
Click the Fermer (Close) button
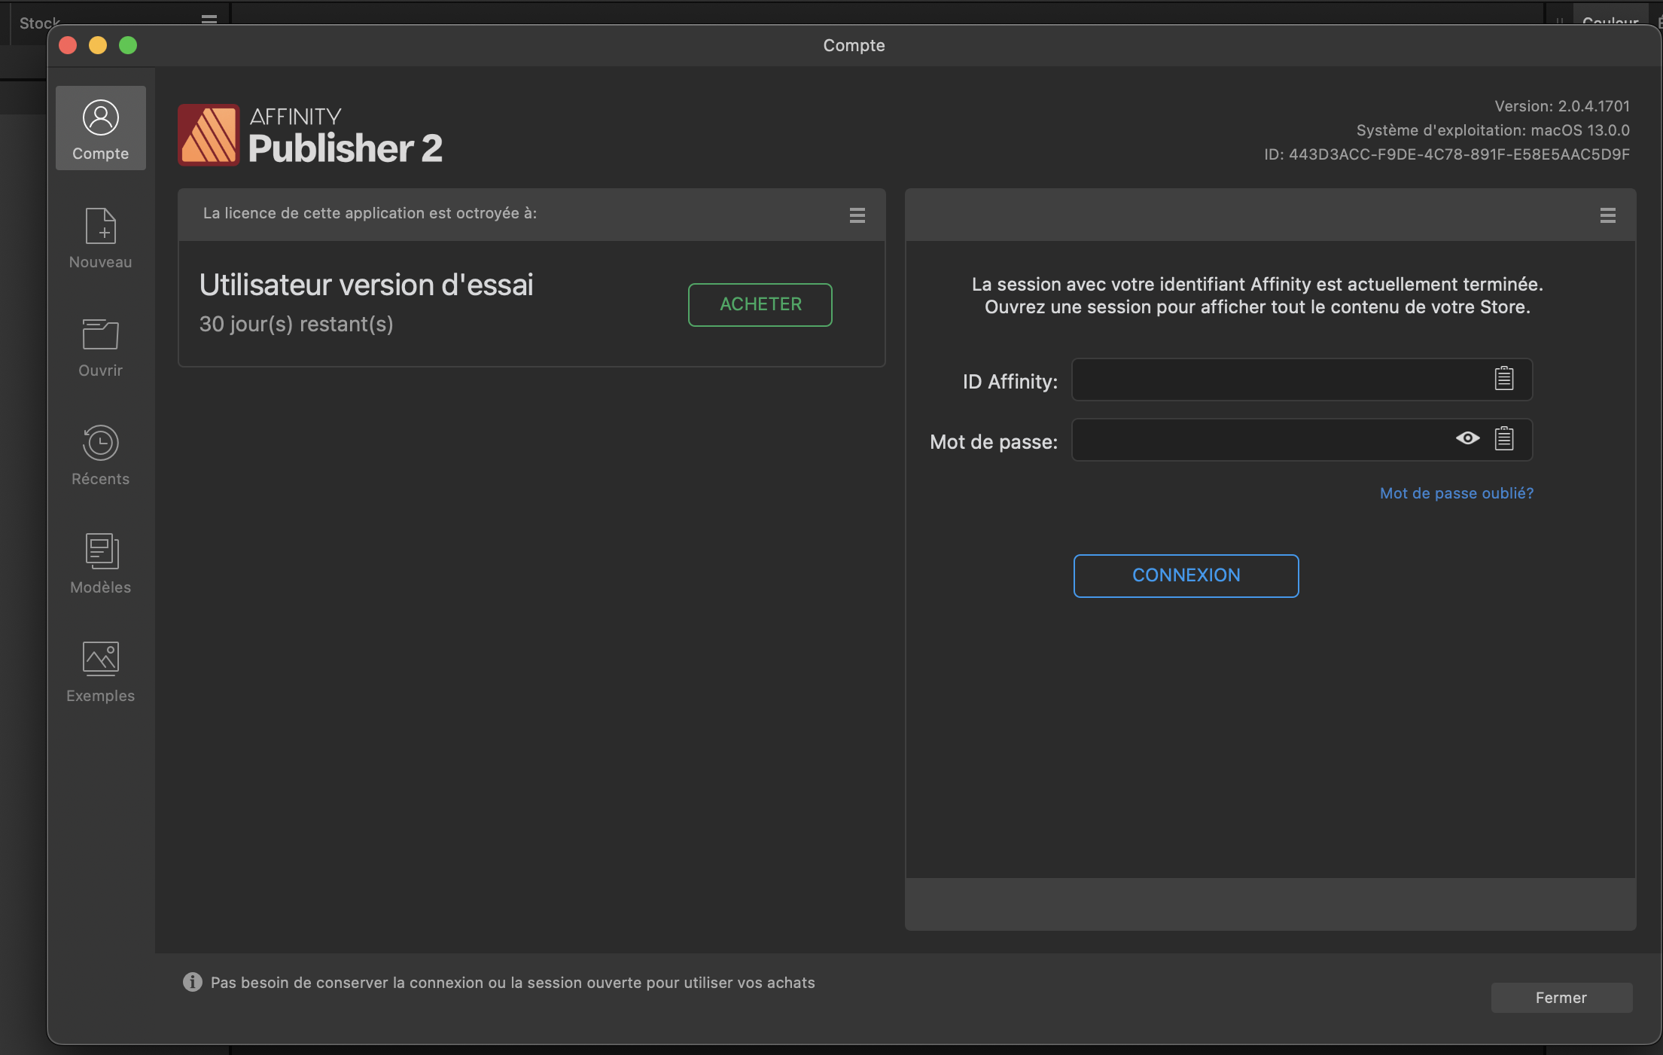(x=1561, y=997)
